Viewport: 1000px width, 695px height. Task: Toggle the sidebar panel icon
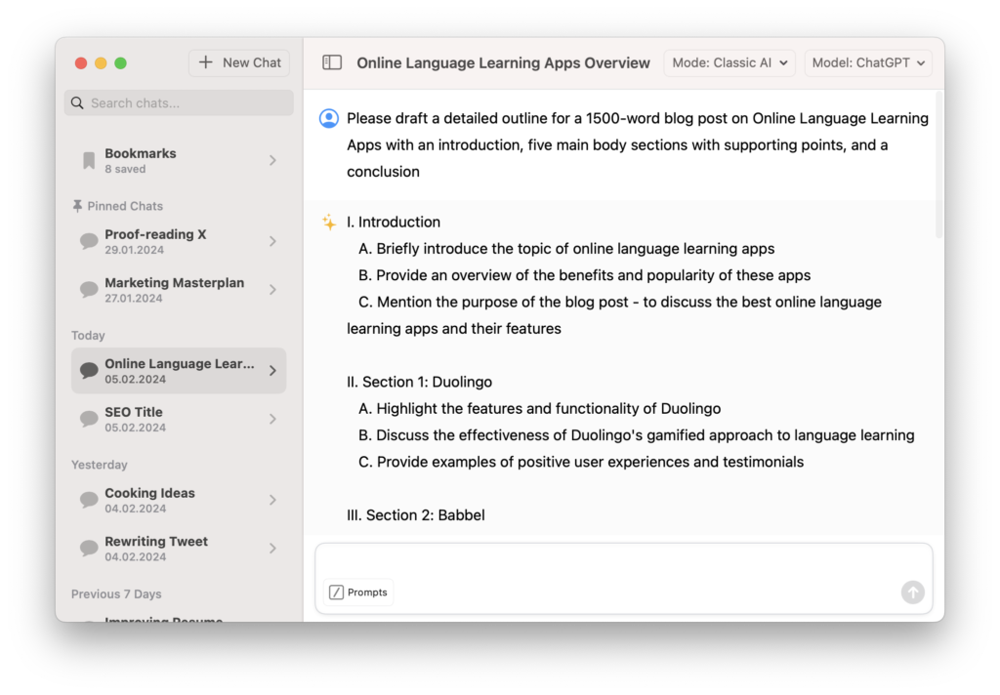point(332,62)
